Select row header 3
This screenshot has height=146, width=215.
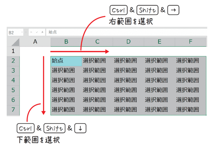pos(13,71)
